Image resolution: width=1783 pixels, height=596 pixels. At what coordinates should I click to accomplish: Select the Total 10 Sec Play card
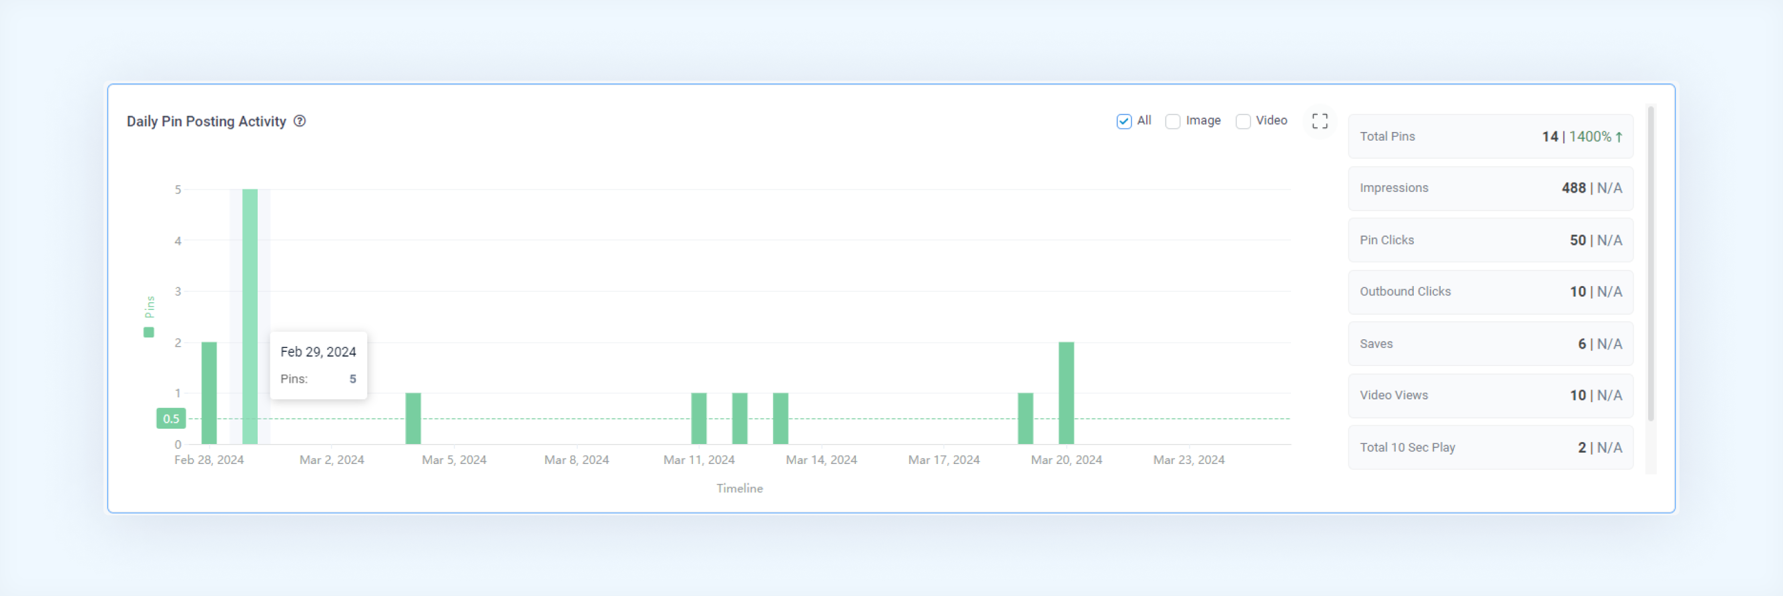pos(1490,447)
